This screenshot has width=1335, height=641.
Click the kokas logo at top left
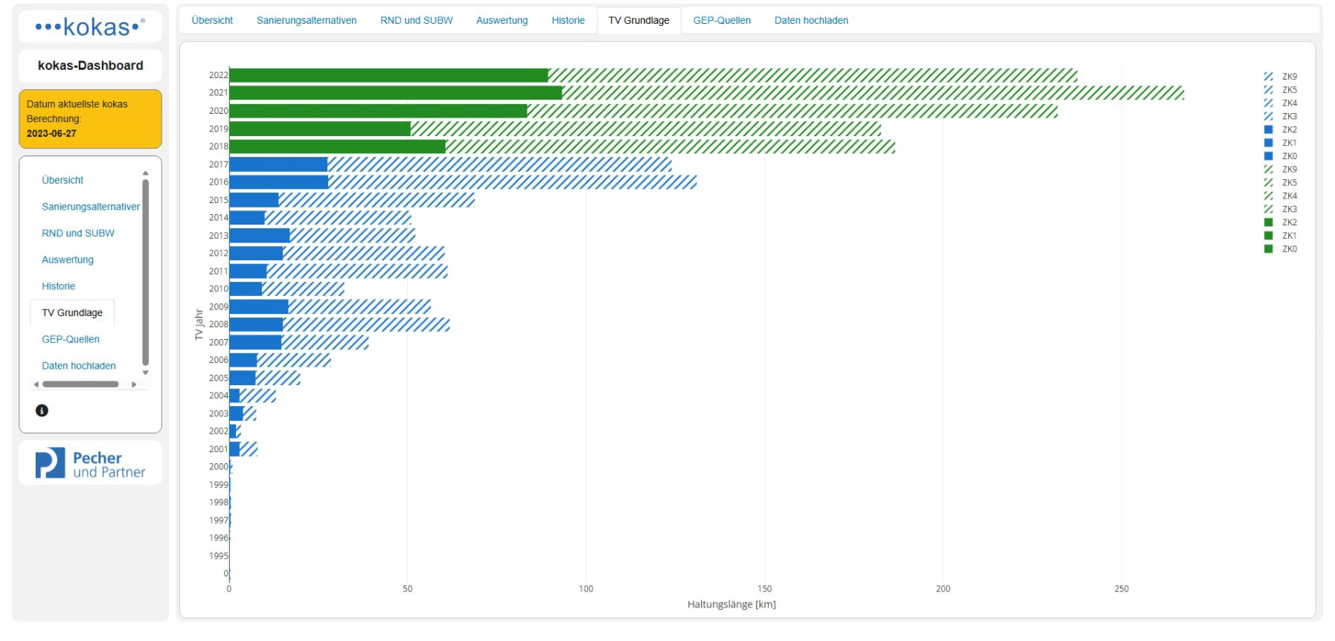90,28
